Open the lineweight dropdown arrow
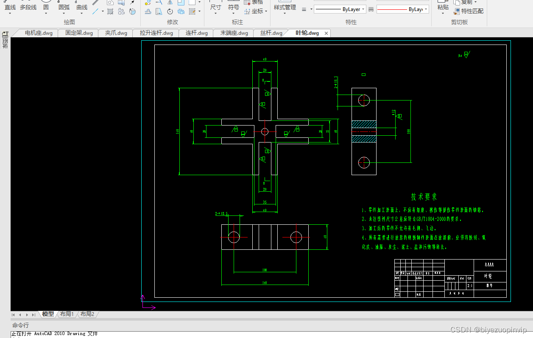 311,9
